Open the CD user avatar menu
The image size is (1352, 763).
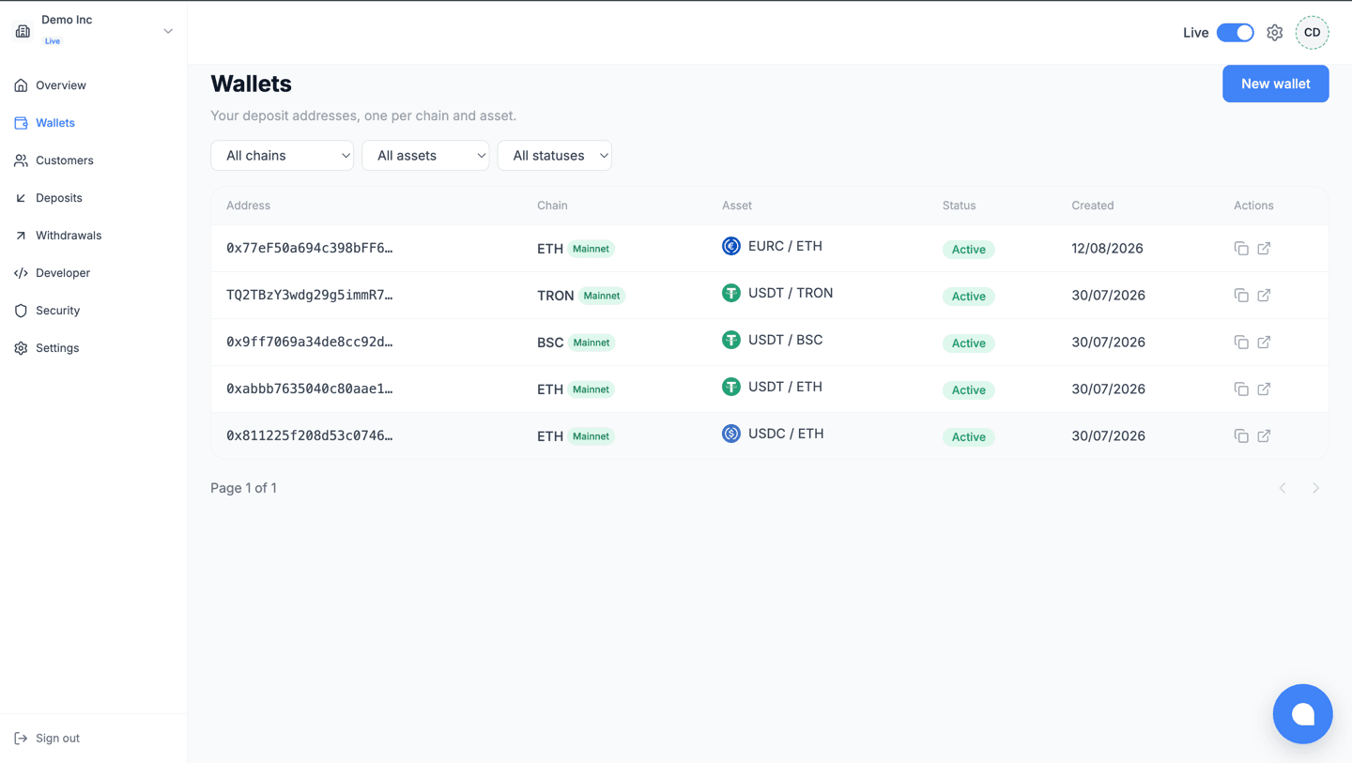1313,33
